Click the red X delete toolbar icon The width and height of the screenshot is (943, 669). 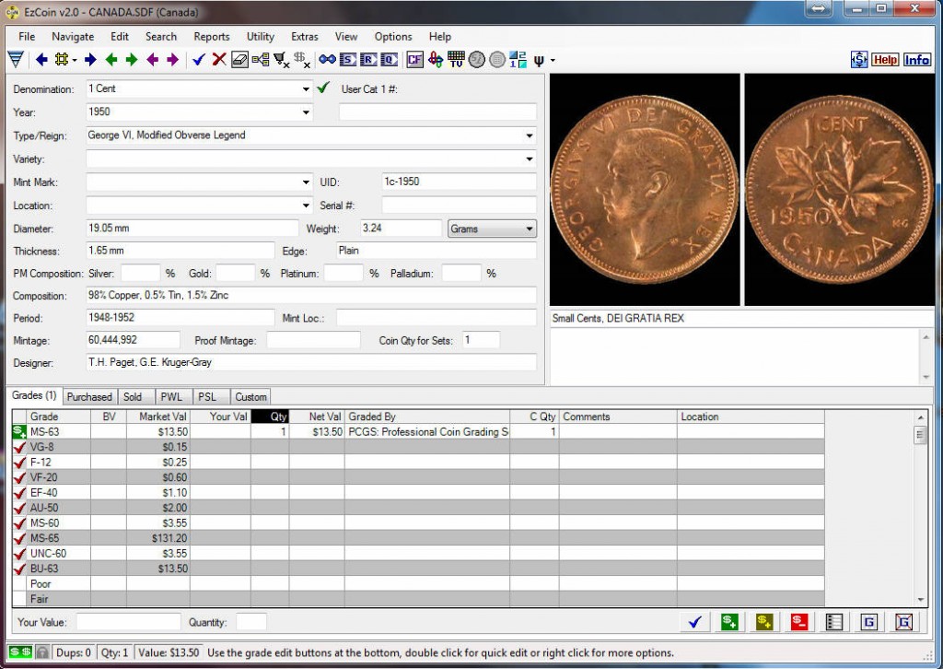tap(219, 60)
